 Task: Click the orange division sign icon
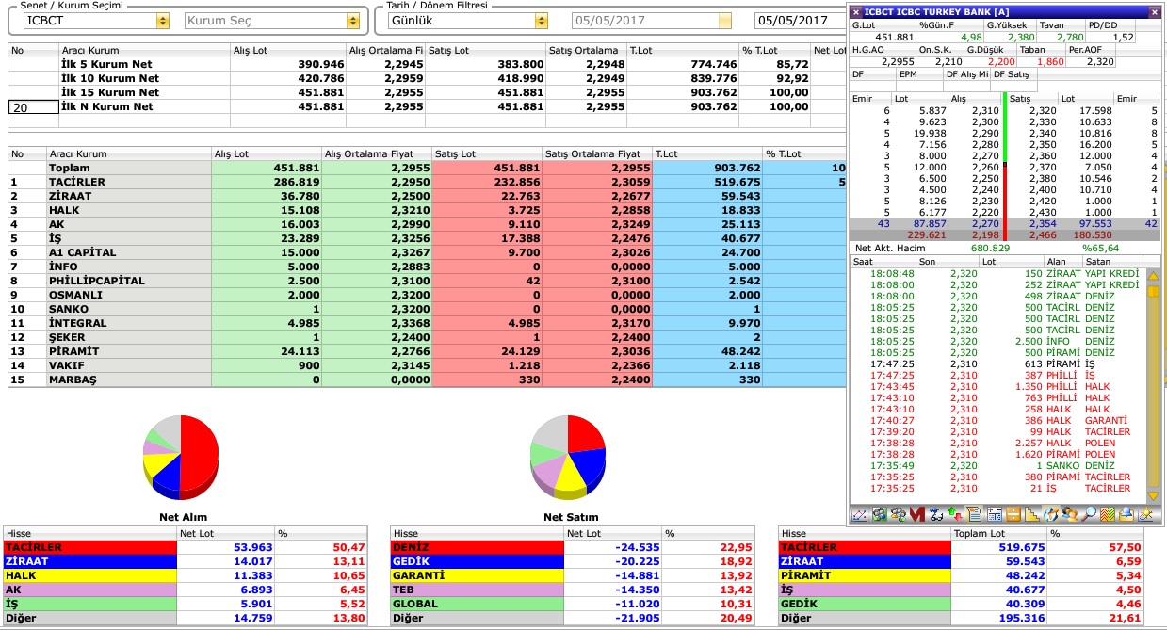point(1013,515)
